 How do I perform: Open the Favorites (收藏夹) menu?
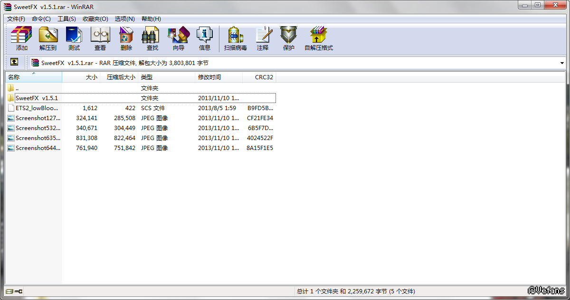point(95,19)
